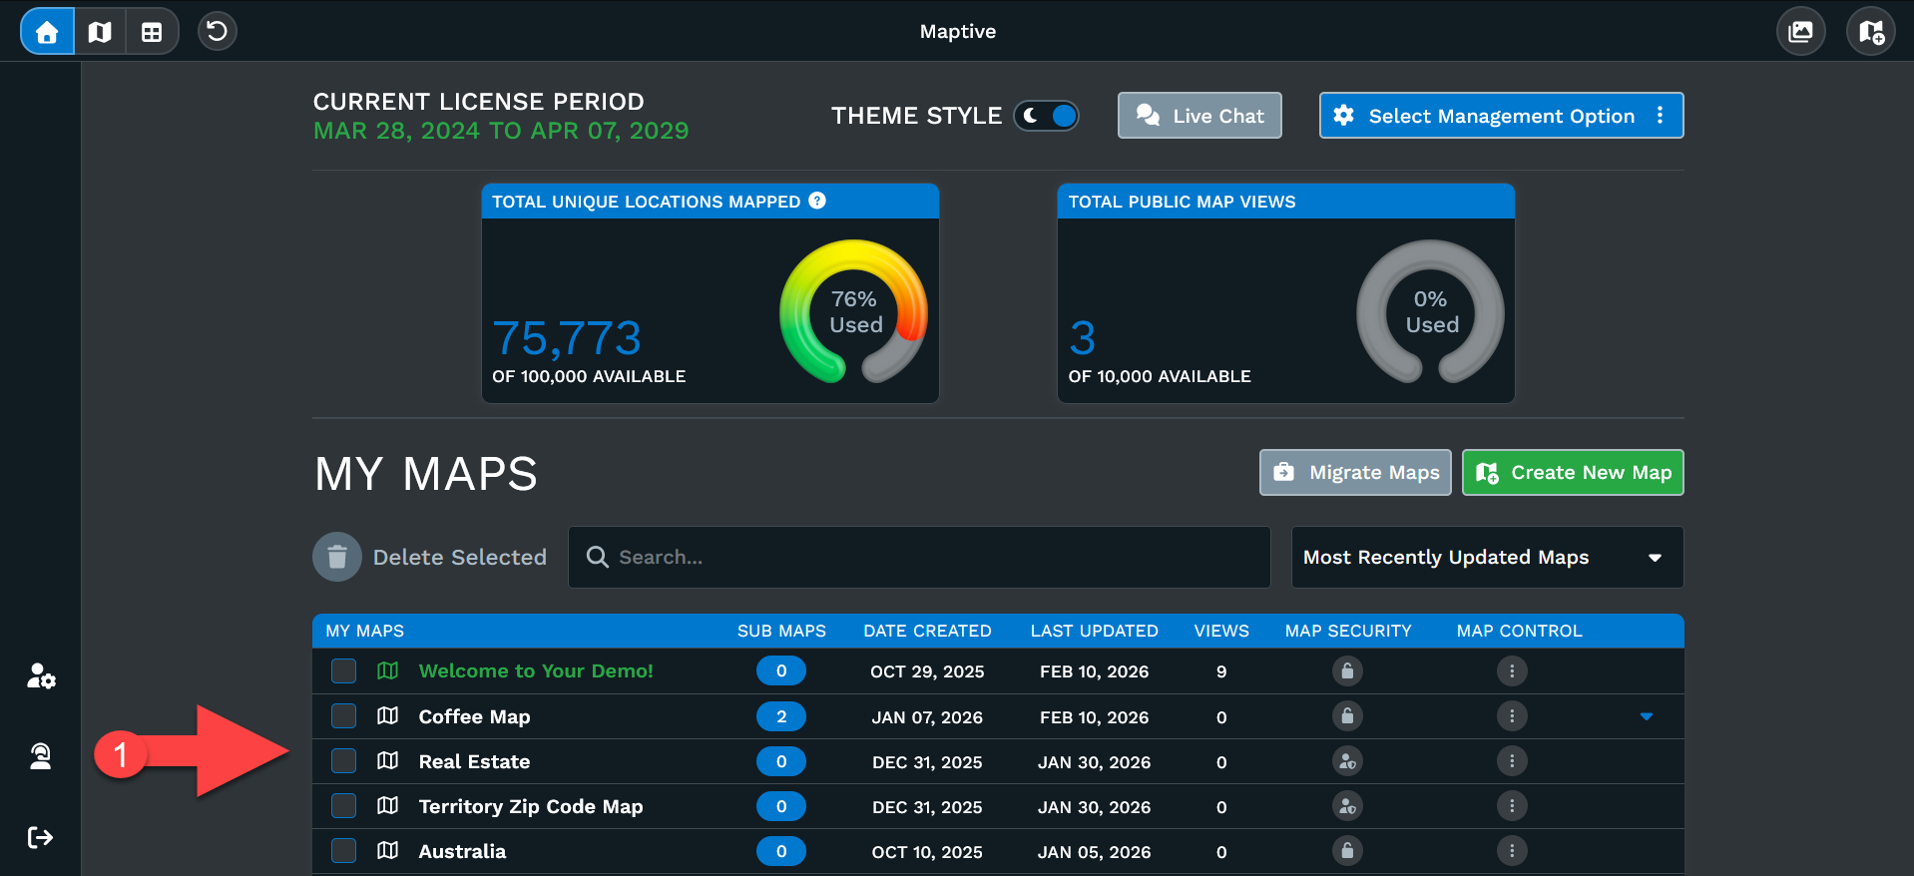Viewport: 1914px width, 876px height.
Task: Switch to the map view icon
Action: tap(100, 31)
